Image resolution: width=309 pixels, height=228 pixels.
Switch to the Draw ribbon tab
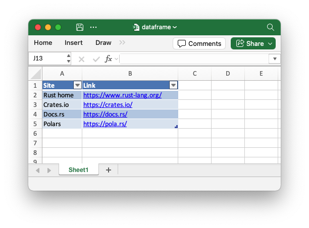coord(104,43)
